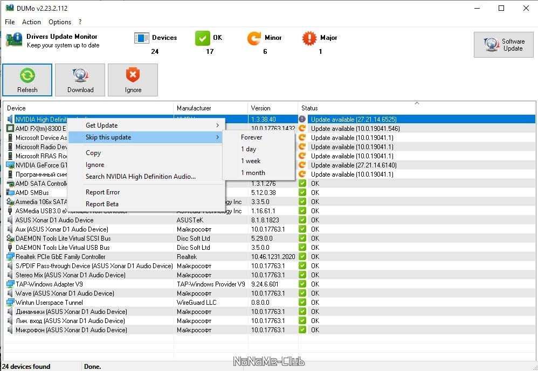The image size is (538, 371).
Task: Choose 1 month in the skip submenu
Action: pyautogui.click(x=259, y=173)
